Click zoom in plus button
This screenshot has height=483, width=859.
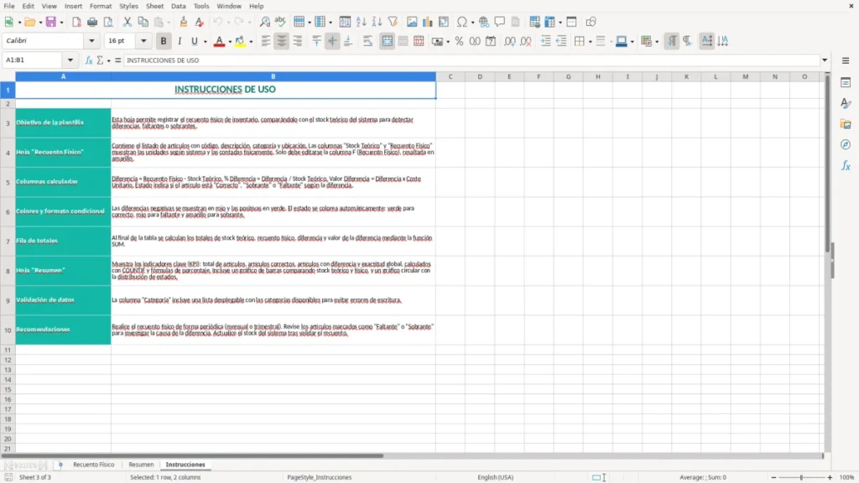(x=830, y=477)
